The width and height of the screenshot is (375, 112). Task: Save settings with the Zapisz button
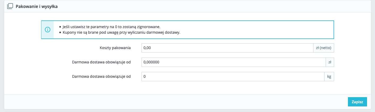point(357,102)
